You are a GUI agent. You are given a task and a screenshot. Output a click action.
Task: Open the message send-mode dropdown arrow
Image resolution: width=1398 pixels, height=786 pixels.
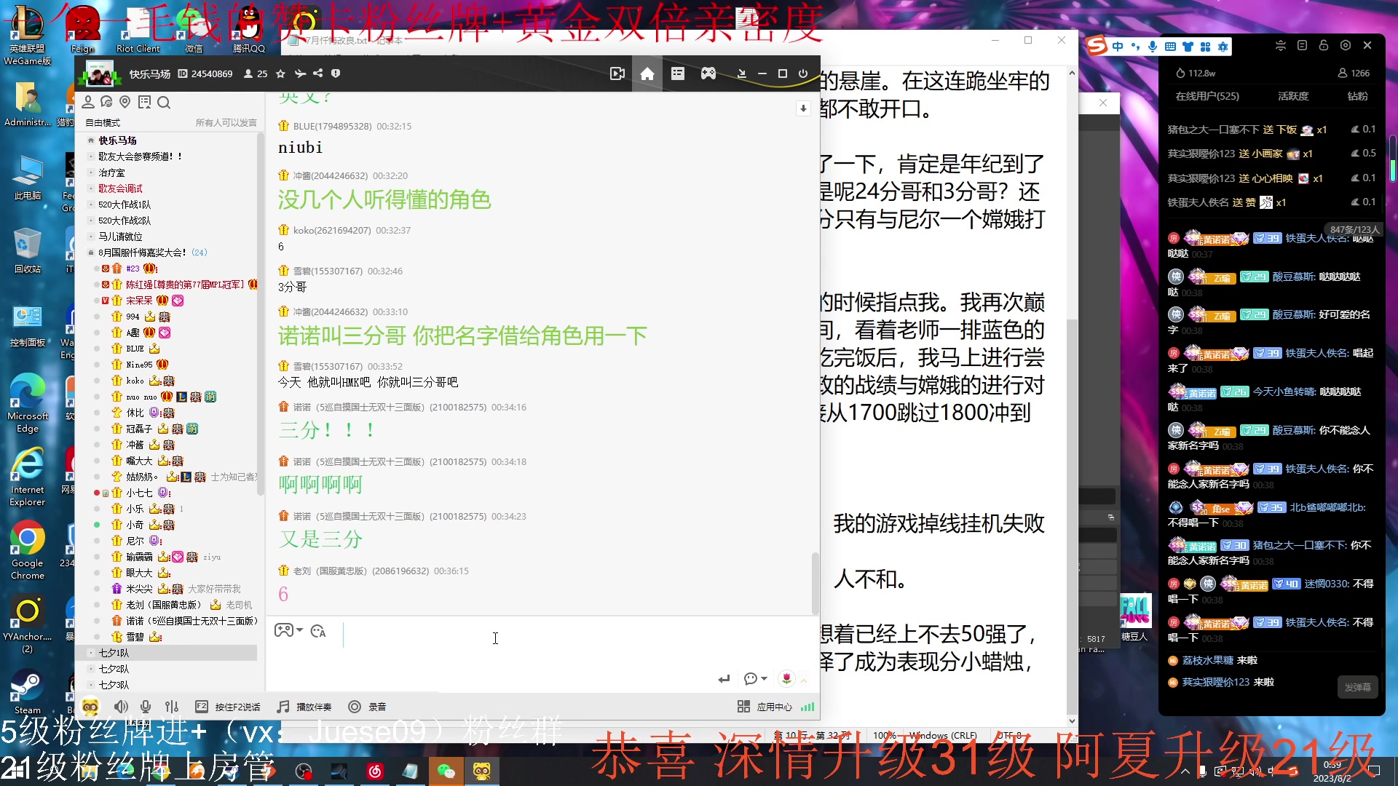pos(762,678)
